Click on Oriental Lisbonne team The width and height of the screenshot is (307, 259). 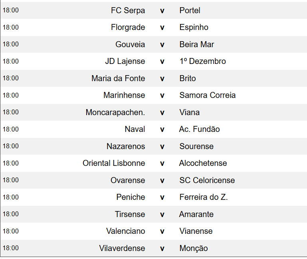(114, 163)
